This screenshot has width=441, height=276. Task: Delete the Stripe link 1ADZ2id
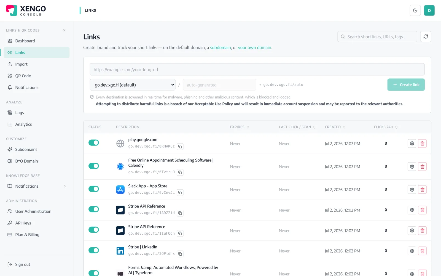(422, 210)
